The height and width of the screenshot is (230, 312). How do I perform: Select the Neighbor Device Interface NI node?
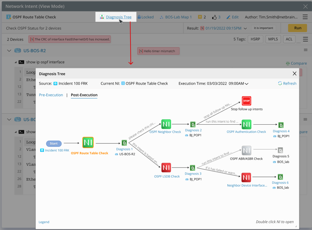click(x=246, y=178)
